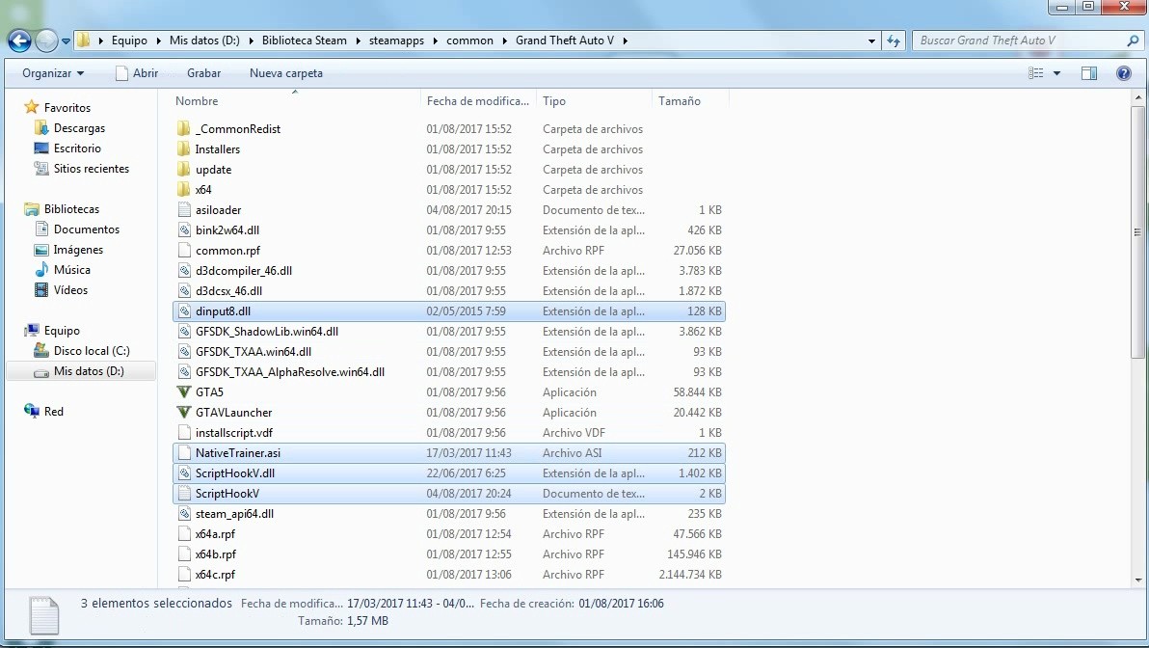
Task: Sort by the Tipo column header
Action: (x=595, y=101)
